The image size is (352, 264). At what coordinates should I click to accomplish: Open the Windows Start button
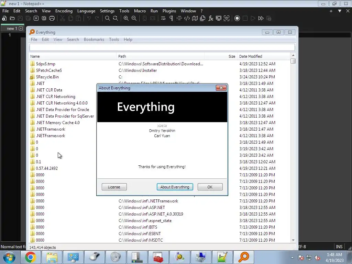point(9,257)
